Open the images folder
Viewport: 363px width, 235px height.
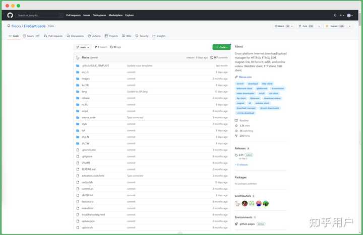[86, 79]
